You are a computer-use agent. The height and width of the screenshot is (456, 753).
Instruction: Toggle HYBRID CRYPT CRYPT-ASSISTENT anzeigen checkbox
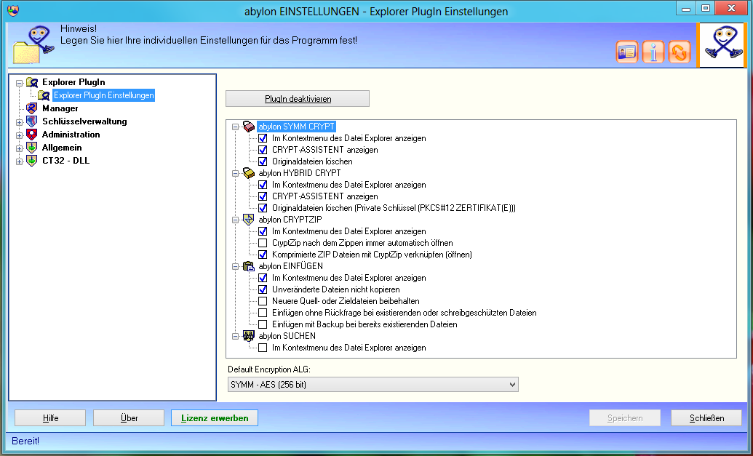[263, 196]
